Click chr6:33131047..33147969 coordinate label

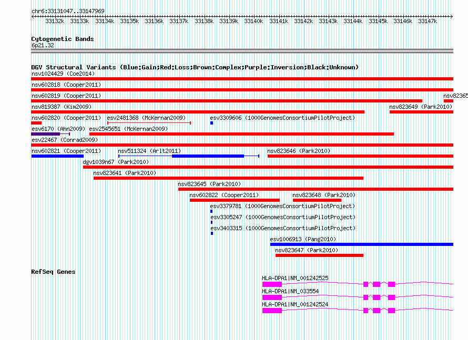[x=68, y=11]
